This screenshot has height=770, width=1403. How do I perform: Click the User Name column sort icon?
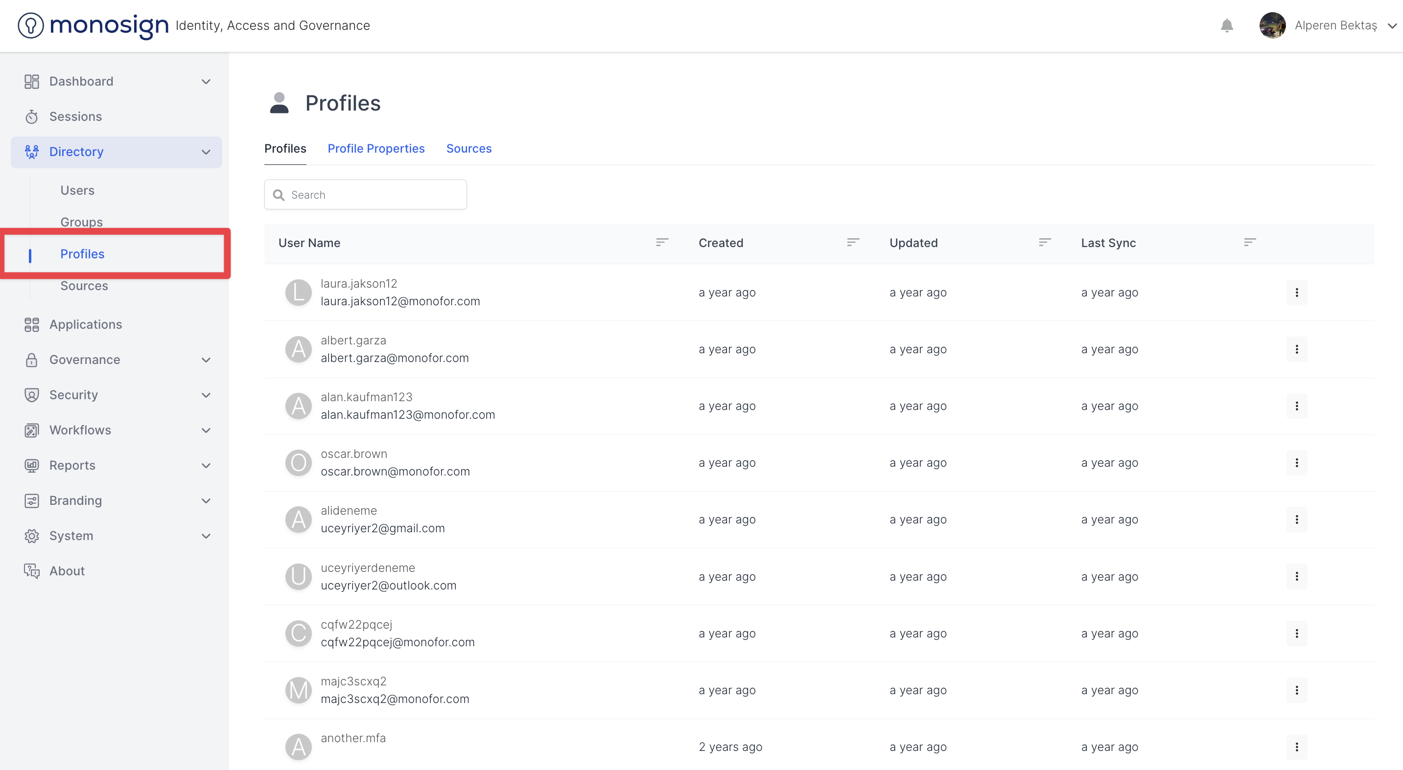tap(662, 242)
